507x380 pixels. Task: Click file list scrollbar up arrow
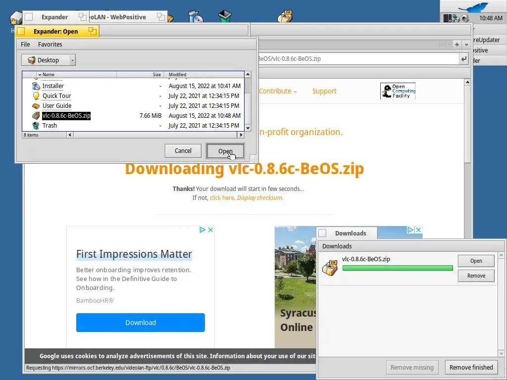(x=248, y=75)
